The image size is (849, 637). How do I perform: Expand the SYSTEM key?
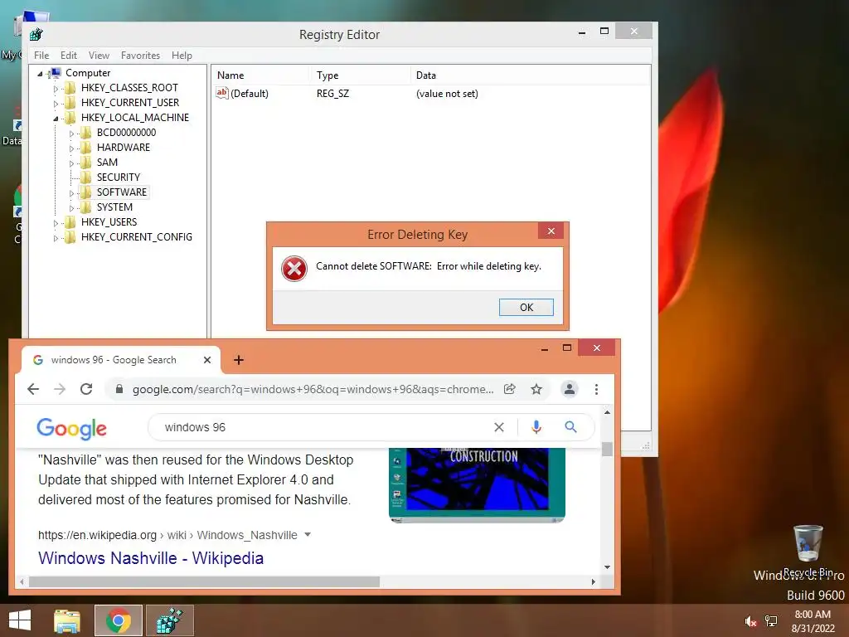[x=71, y=208]
